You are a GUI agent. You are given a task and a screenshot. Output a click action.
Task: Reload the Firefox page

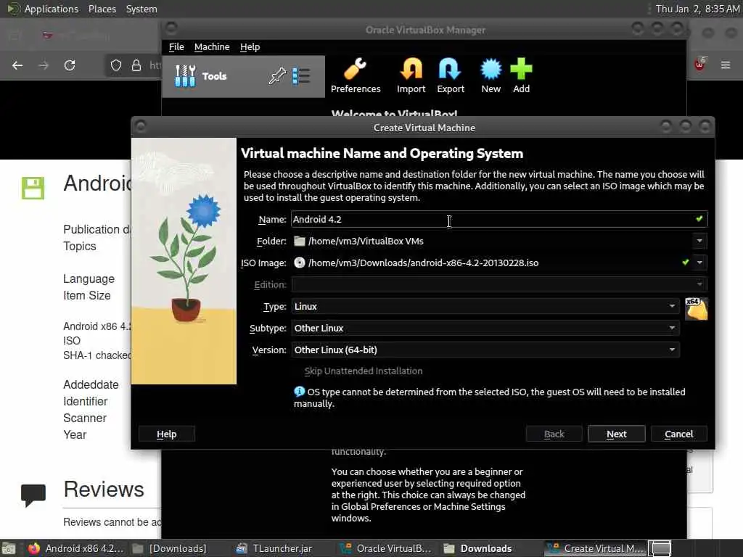(70, 65)
